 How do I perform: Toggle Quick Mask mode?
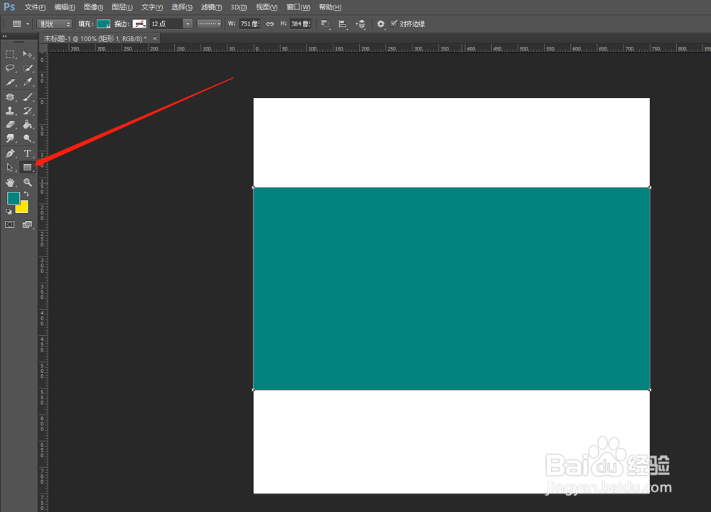9,224
